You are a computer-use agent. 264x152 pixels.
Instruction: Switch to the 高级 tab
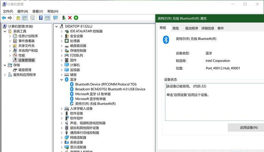pos(176,28)
